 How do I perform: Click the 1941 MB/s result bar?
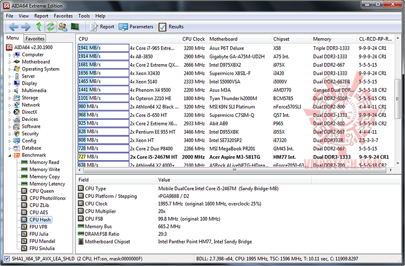pos(103,48)
